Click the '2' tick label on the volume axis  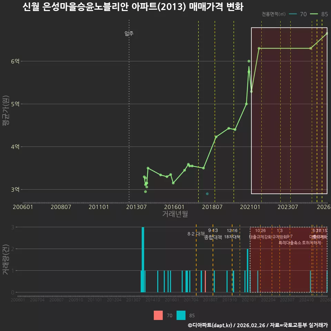[13, 249]
